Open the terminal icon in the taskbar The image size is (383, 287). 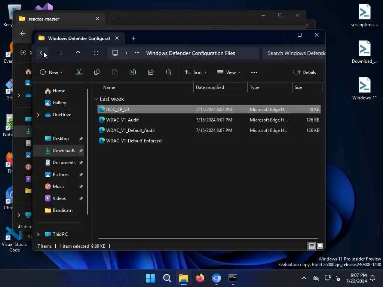pos(233,278)
